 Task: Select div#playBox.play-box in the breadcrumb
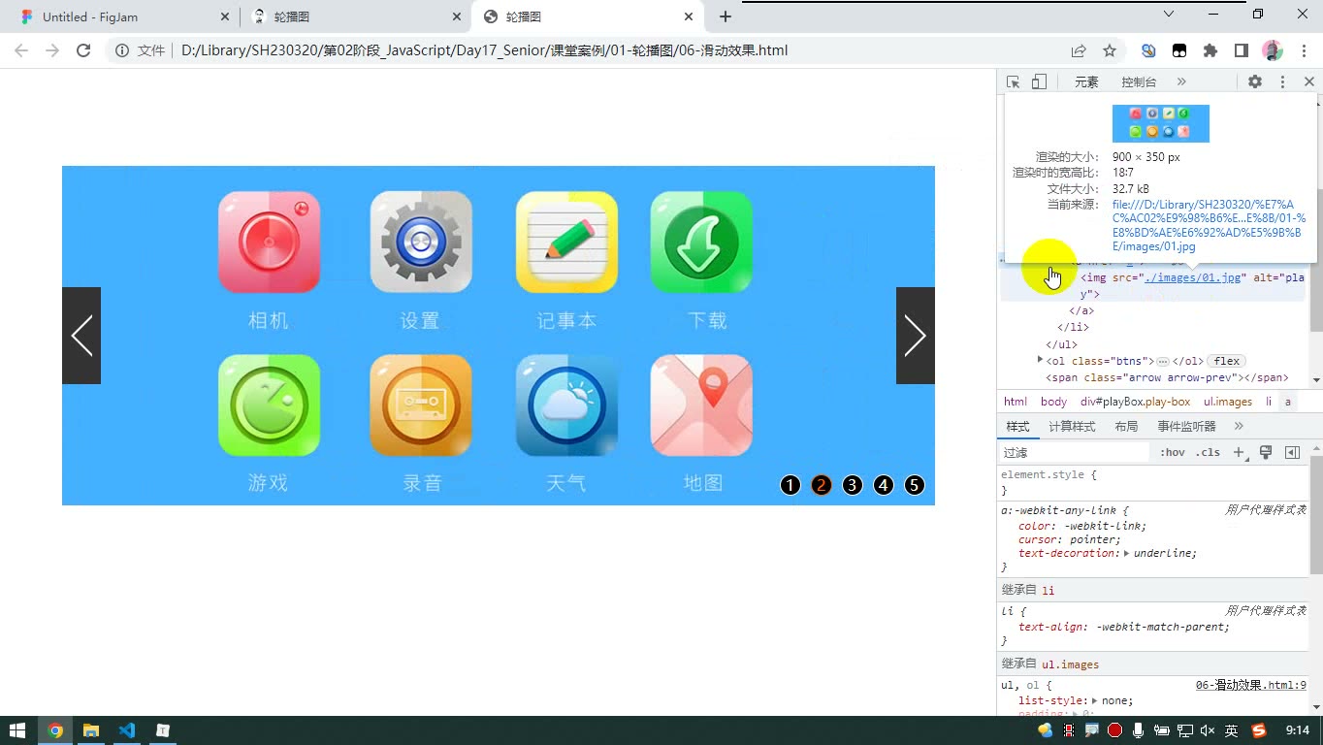[x=1136, y=402]
